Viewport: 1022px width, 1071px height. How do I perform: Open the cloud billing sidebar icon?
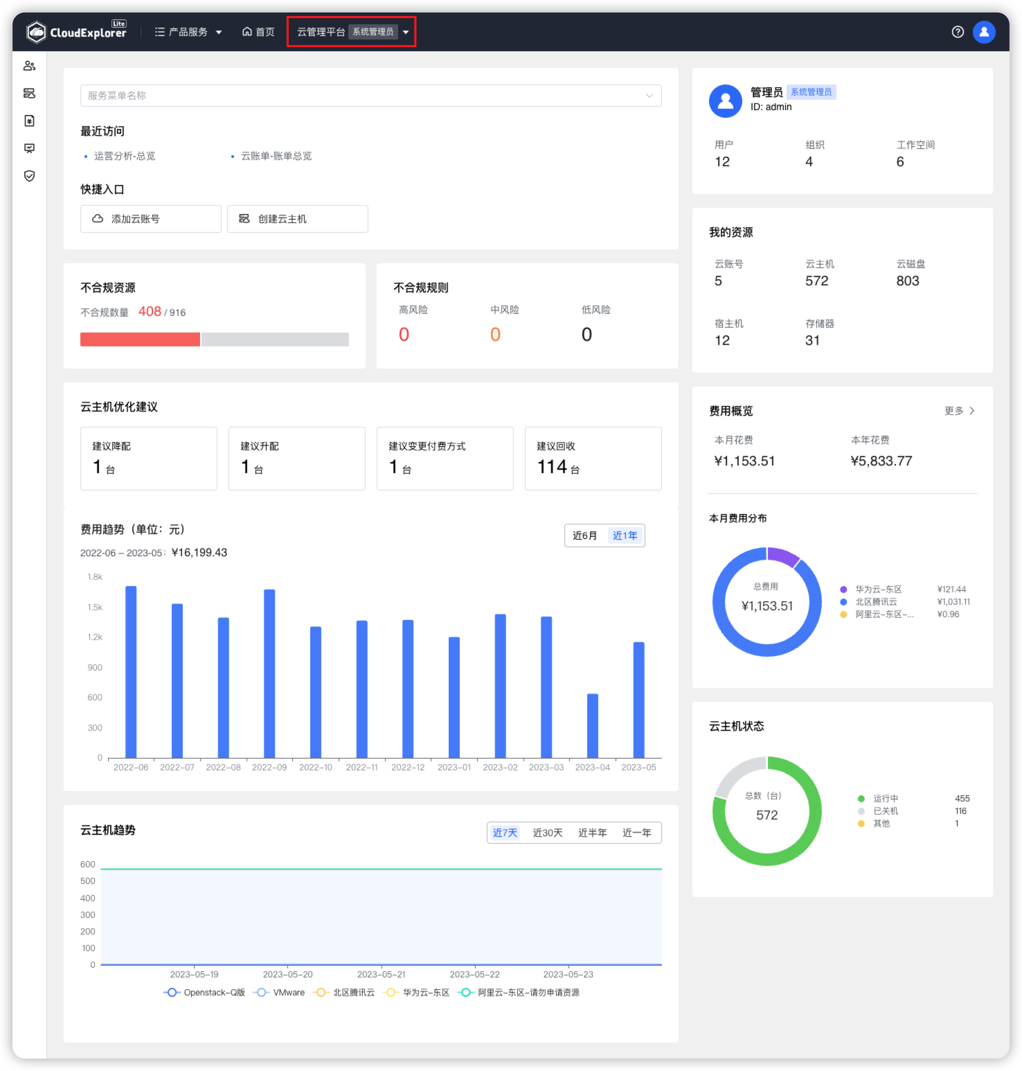pyautogui.click(x=29, y=121)
